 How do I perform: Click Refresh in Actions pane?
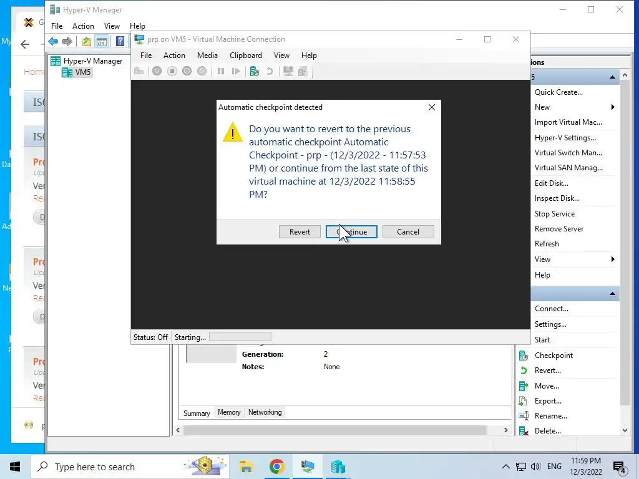coord(547,244)
